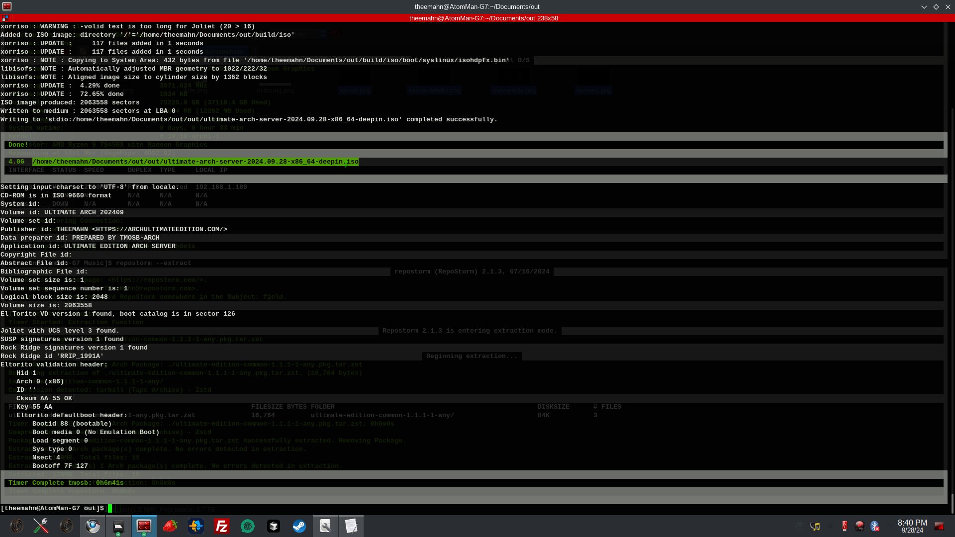Image resolution: width=955 pixels, height=537 pixels.
Task: Click the 'Bootid 88 (bootable)' line
Action: coord(72,424)
